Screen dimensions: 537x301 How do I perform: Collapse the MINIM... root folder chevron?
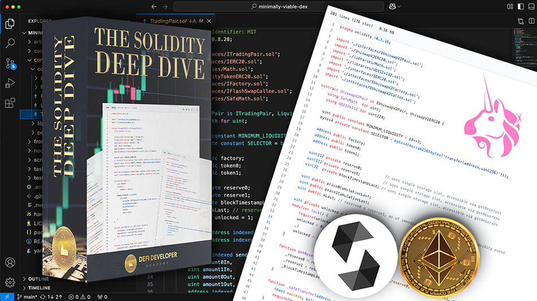24,33
